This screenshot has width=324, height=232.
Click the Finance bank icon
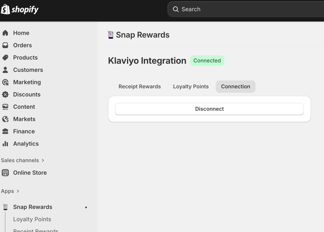(5, 131)
